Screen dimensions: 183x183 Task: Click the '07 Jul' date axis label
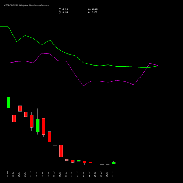tap(60, 174)
